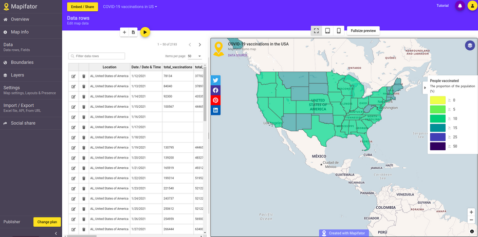Image resolution: width=478 pixels, height=237 pixels.
Task: Collapse the sidebar with the chevron
Action: click(56, 233)
